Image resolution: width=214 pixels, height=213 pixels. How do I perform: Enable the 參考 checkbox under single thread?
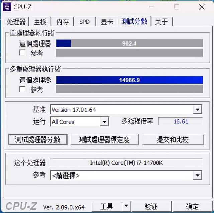coord(22,53)
